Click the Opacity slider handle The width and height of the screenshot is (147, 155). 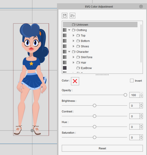pos(125,95)
